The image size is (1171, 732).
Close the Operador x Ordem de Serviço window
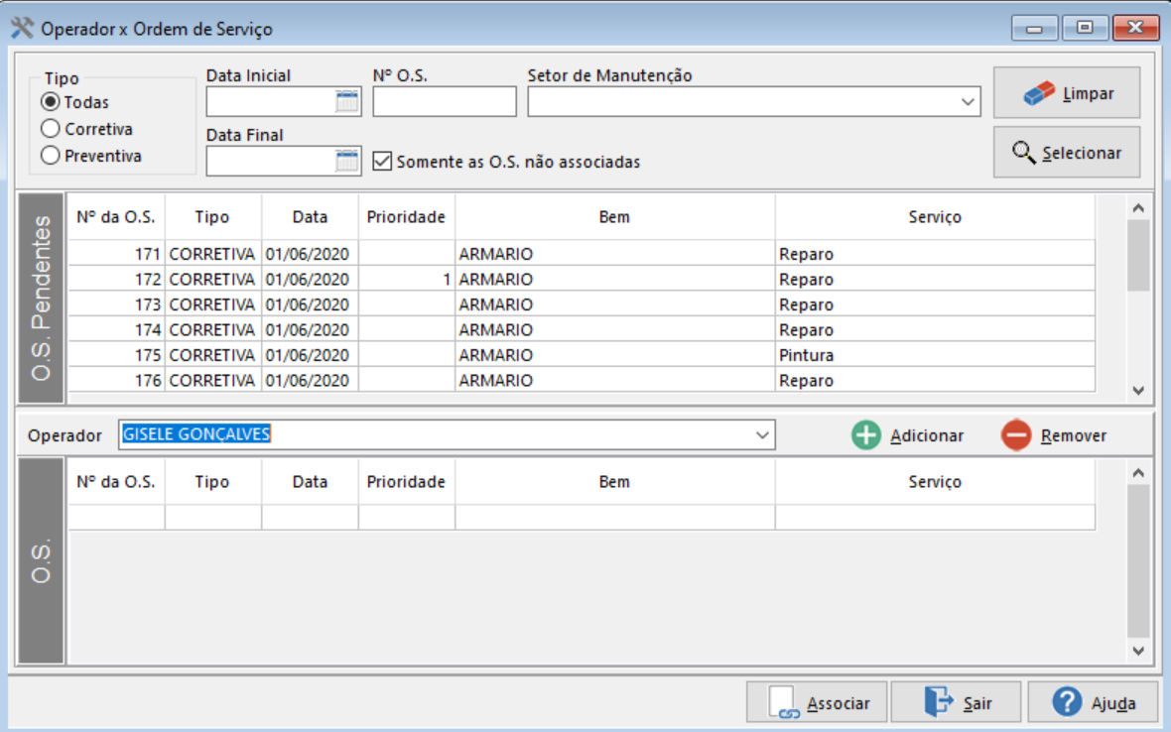[x=1135, y=28]
